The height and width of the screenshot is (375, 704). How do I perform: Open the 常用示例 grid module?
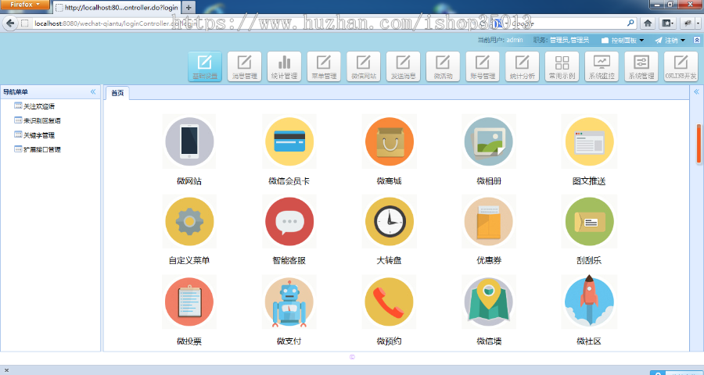562,66
